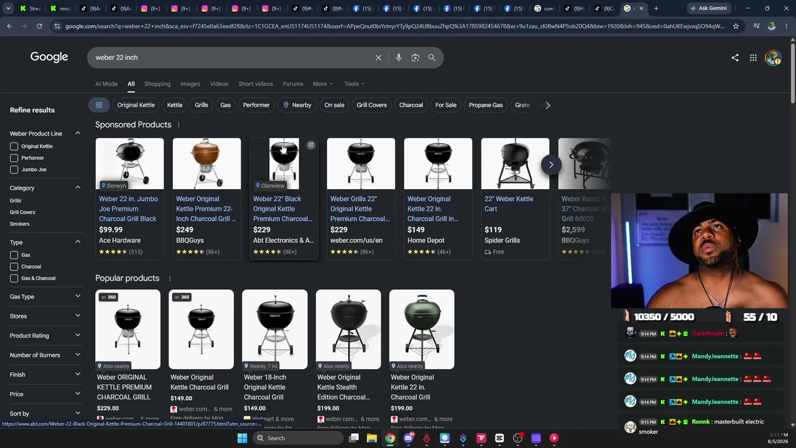Start voice search with the microphone icon
Image resolution: width=796 pixels, height=448 pixels.
click(399, 57)
